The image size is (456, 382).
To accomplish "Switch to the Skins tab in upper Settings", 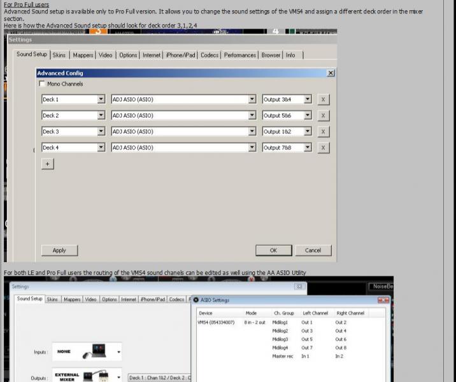I will click(59, 55).
